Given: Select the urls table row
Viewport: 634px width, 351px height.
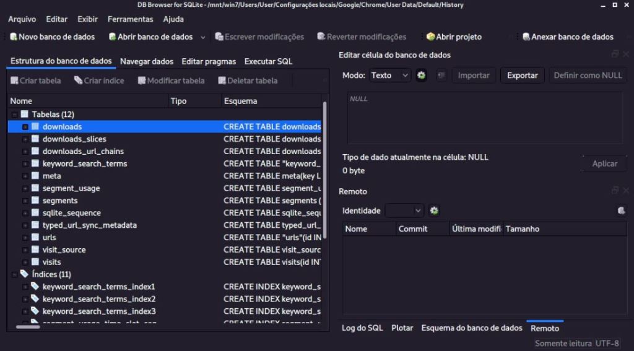Looking at the screenshot, I should [x=50, y=238].
